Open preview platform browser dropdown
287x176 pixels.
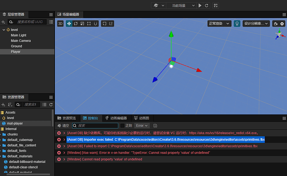click(x=159, y=5)
